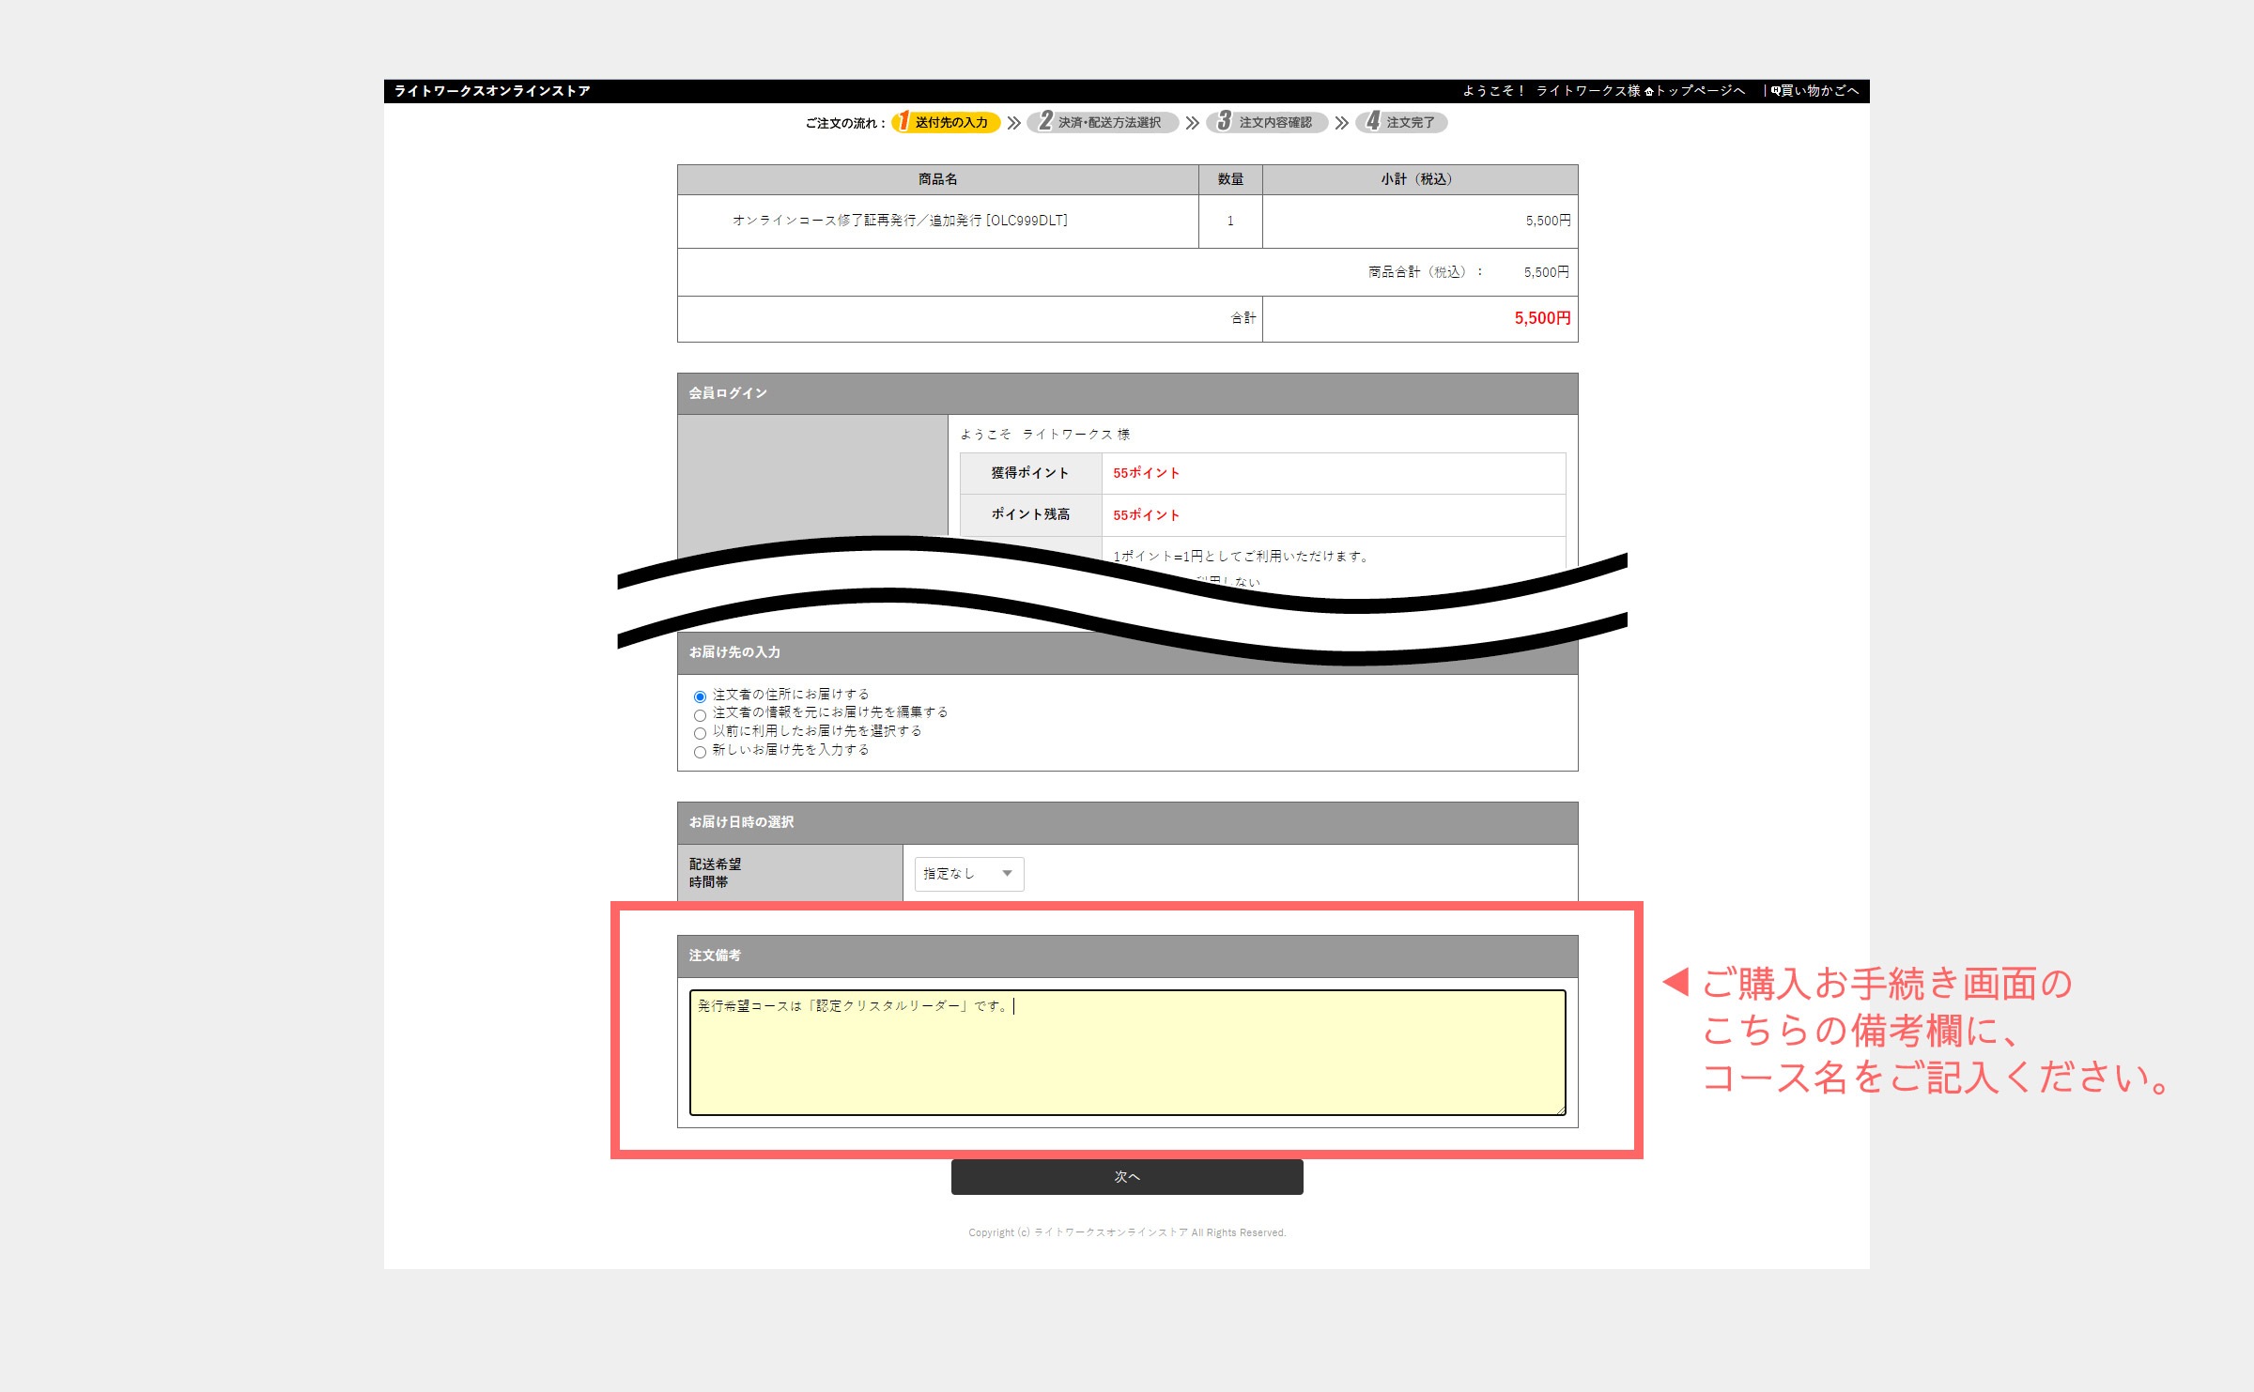Click the home icon beside トップページへ
The height and width of the screenshot is (1392, 2254).
tap(1649, 91)
